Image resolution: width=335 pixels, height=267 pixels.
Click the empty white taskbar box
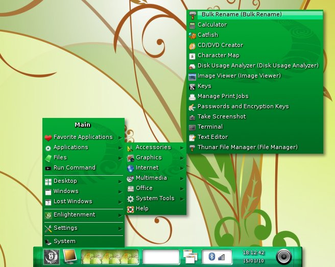(x=161, y=257)
